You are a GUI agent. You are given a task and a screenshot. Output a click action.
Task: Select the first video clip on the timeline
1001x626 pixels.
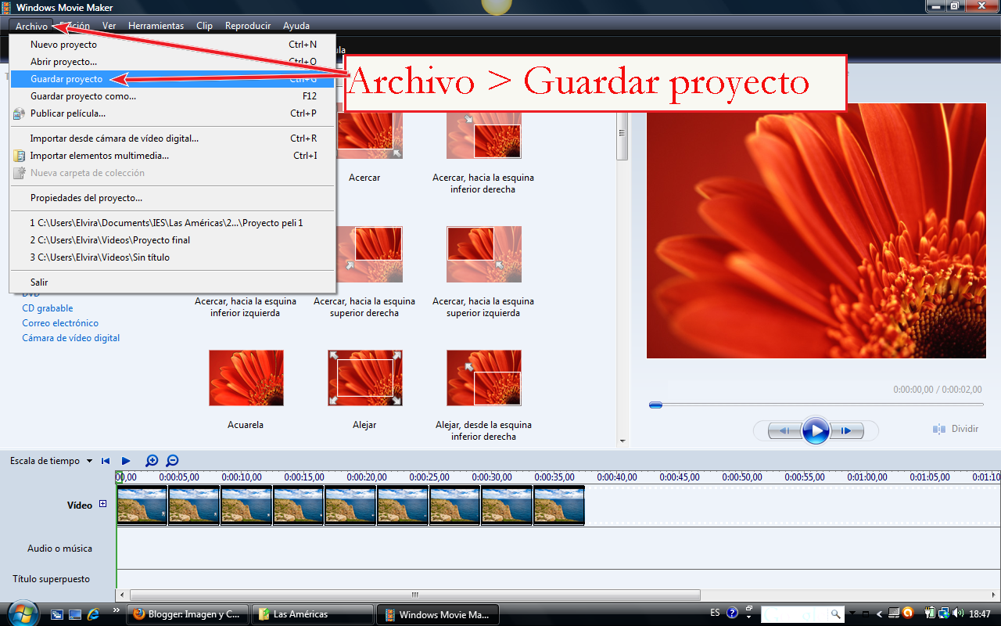pos(142,505)
